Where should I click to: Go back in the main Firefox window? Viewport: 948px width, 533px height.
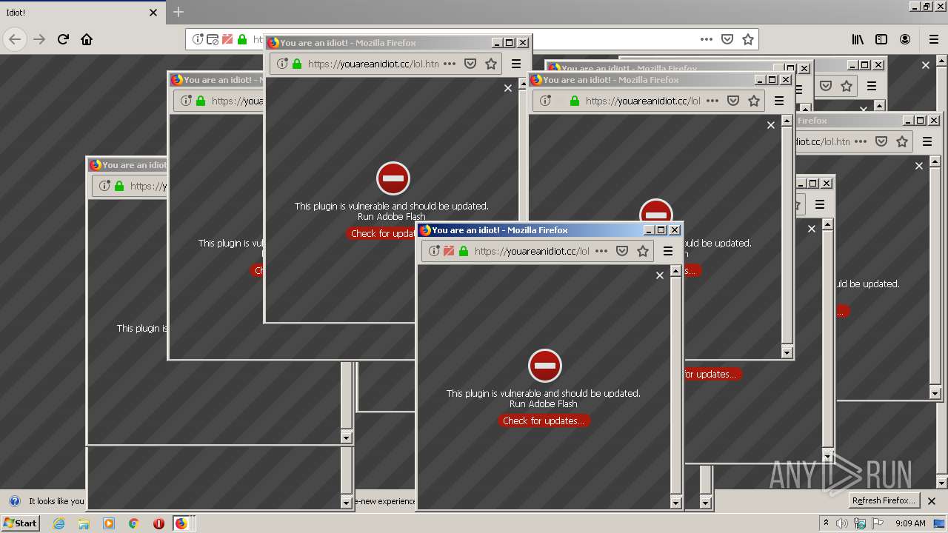coord(16,39)
